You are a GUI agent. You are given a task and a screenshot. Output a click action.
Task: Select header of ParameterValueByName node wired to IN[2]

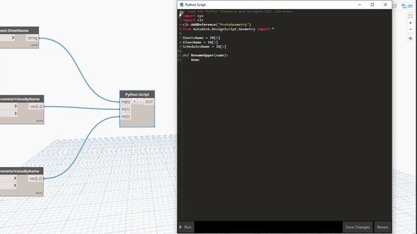click(22, 171)
